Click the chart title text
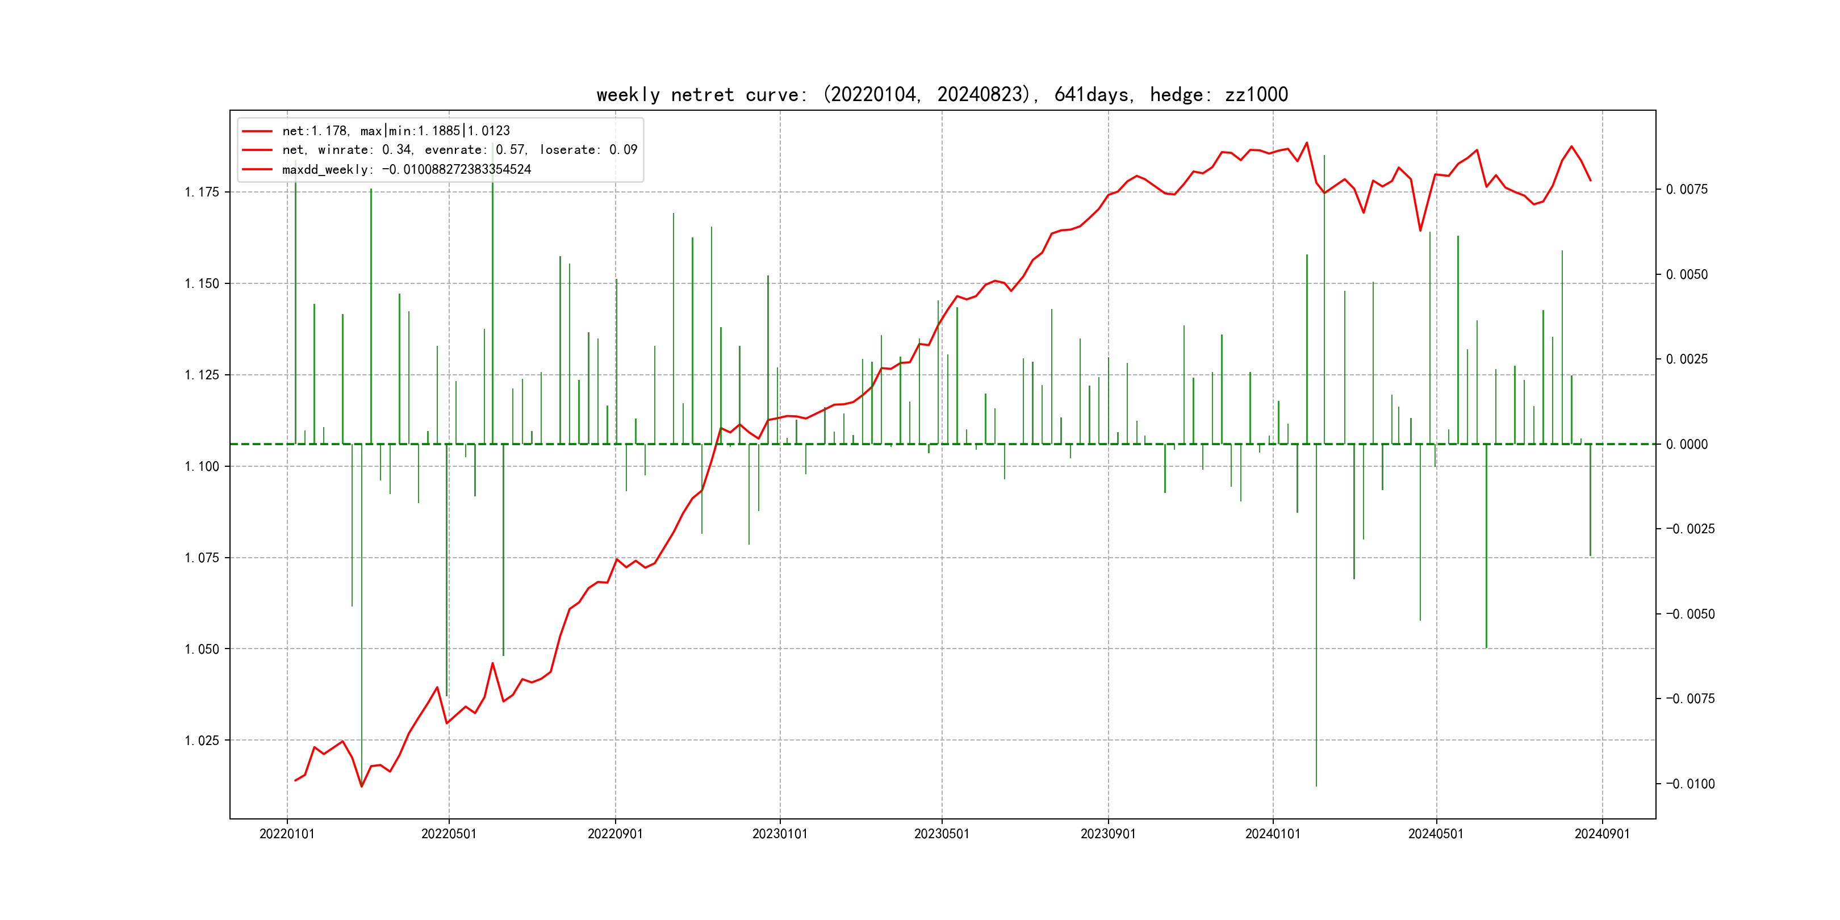 942,94
